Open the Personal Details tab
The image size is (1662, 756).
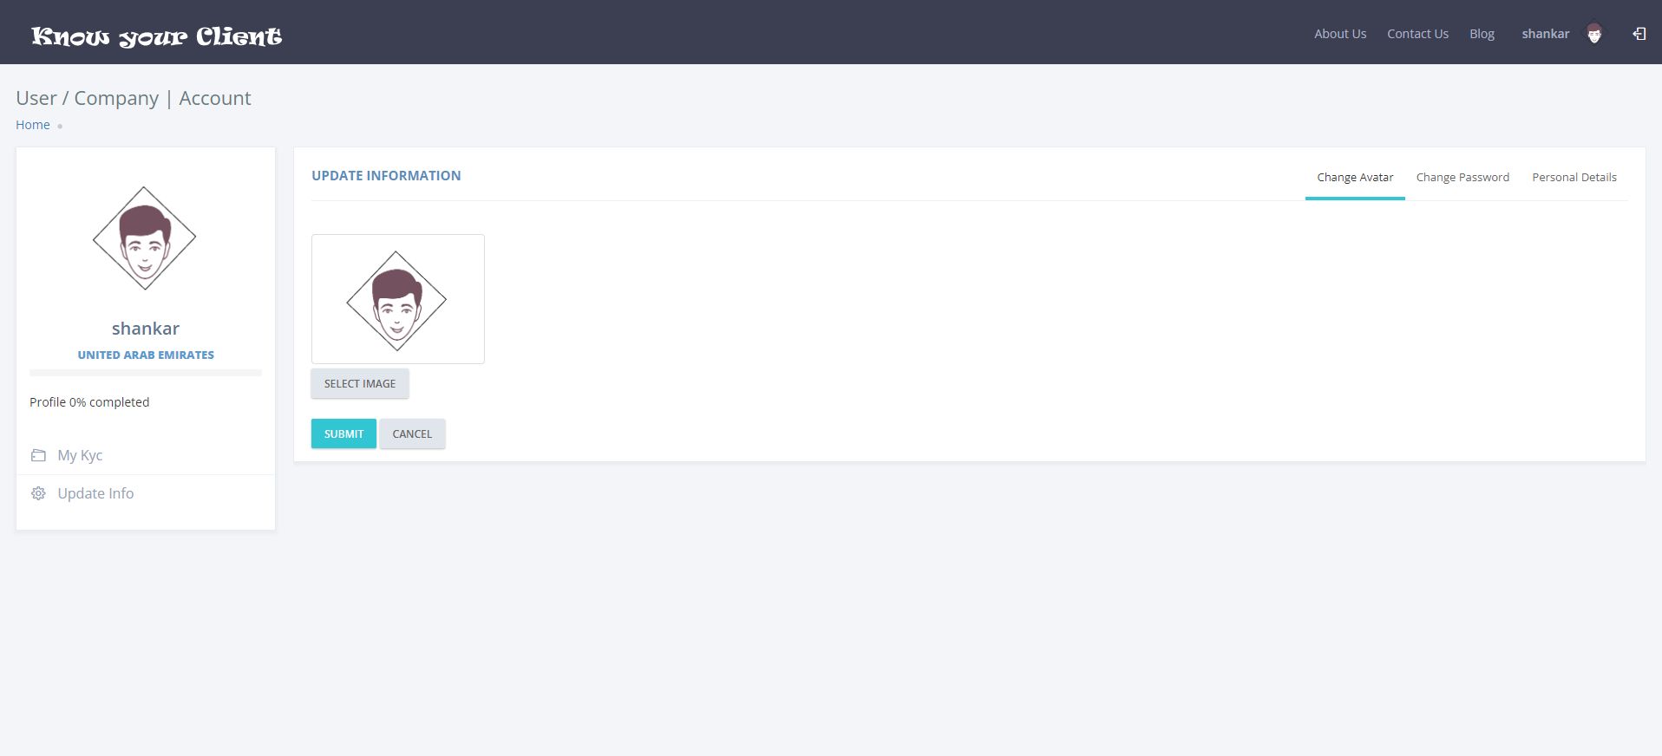pyautogui.click(x=1574, y=177)
